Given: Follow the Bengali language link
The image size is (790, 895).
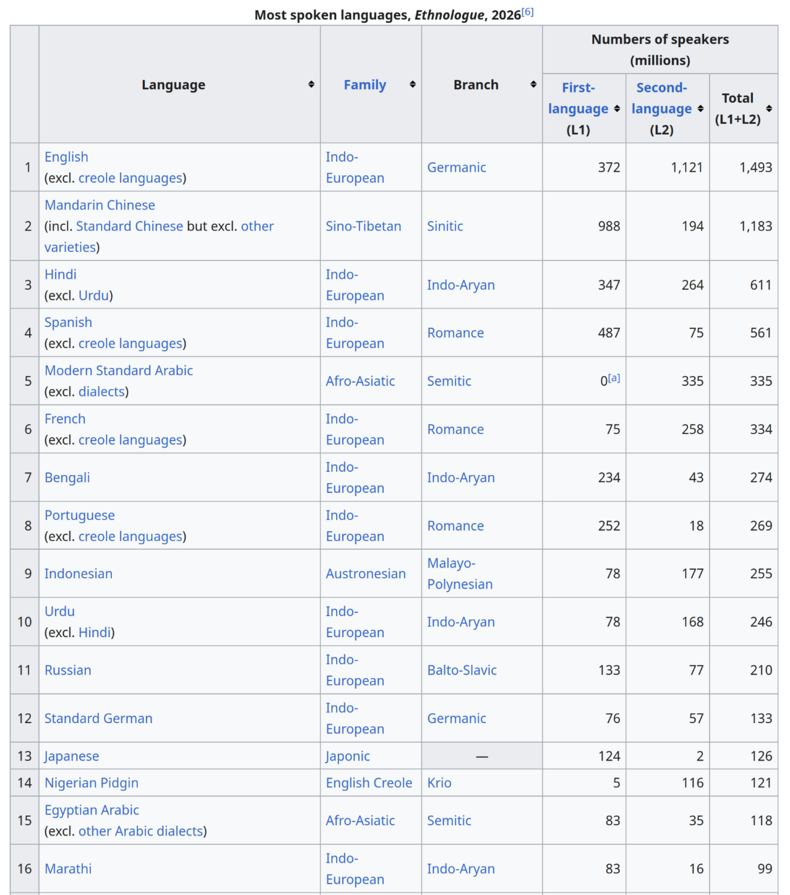Looking at the screenshot, I should pyautogui.click(x=68, y=478).
